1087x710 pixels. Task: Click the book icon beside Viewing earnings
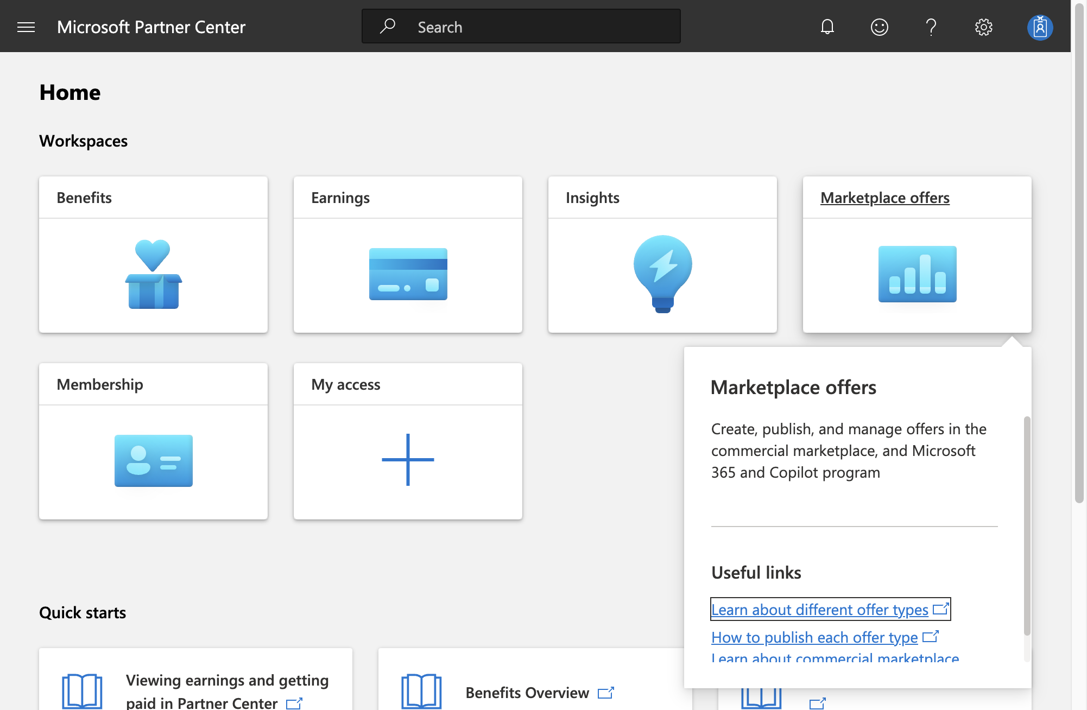[x=83, y=691]
